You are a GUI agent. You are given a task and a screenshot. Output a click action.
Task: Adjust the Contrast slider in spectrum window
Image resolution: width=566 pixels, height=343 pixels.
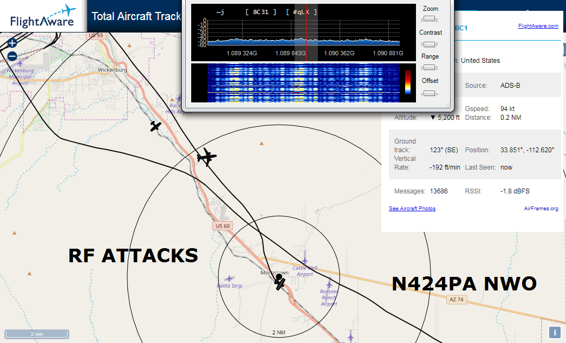(429, 44)
